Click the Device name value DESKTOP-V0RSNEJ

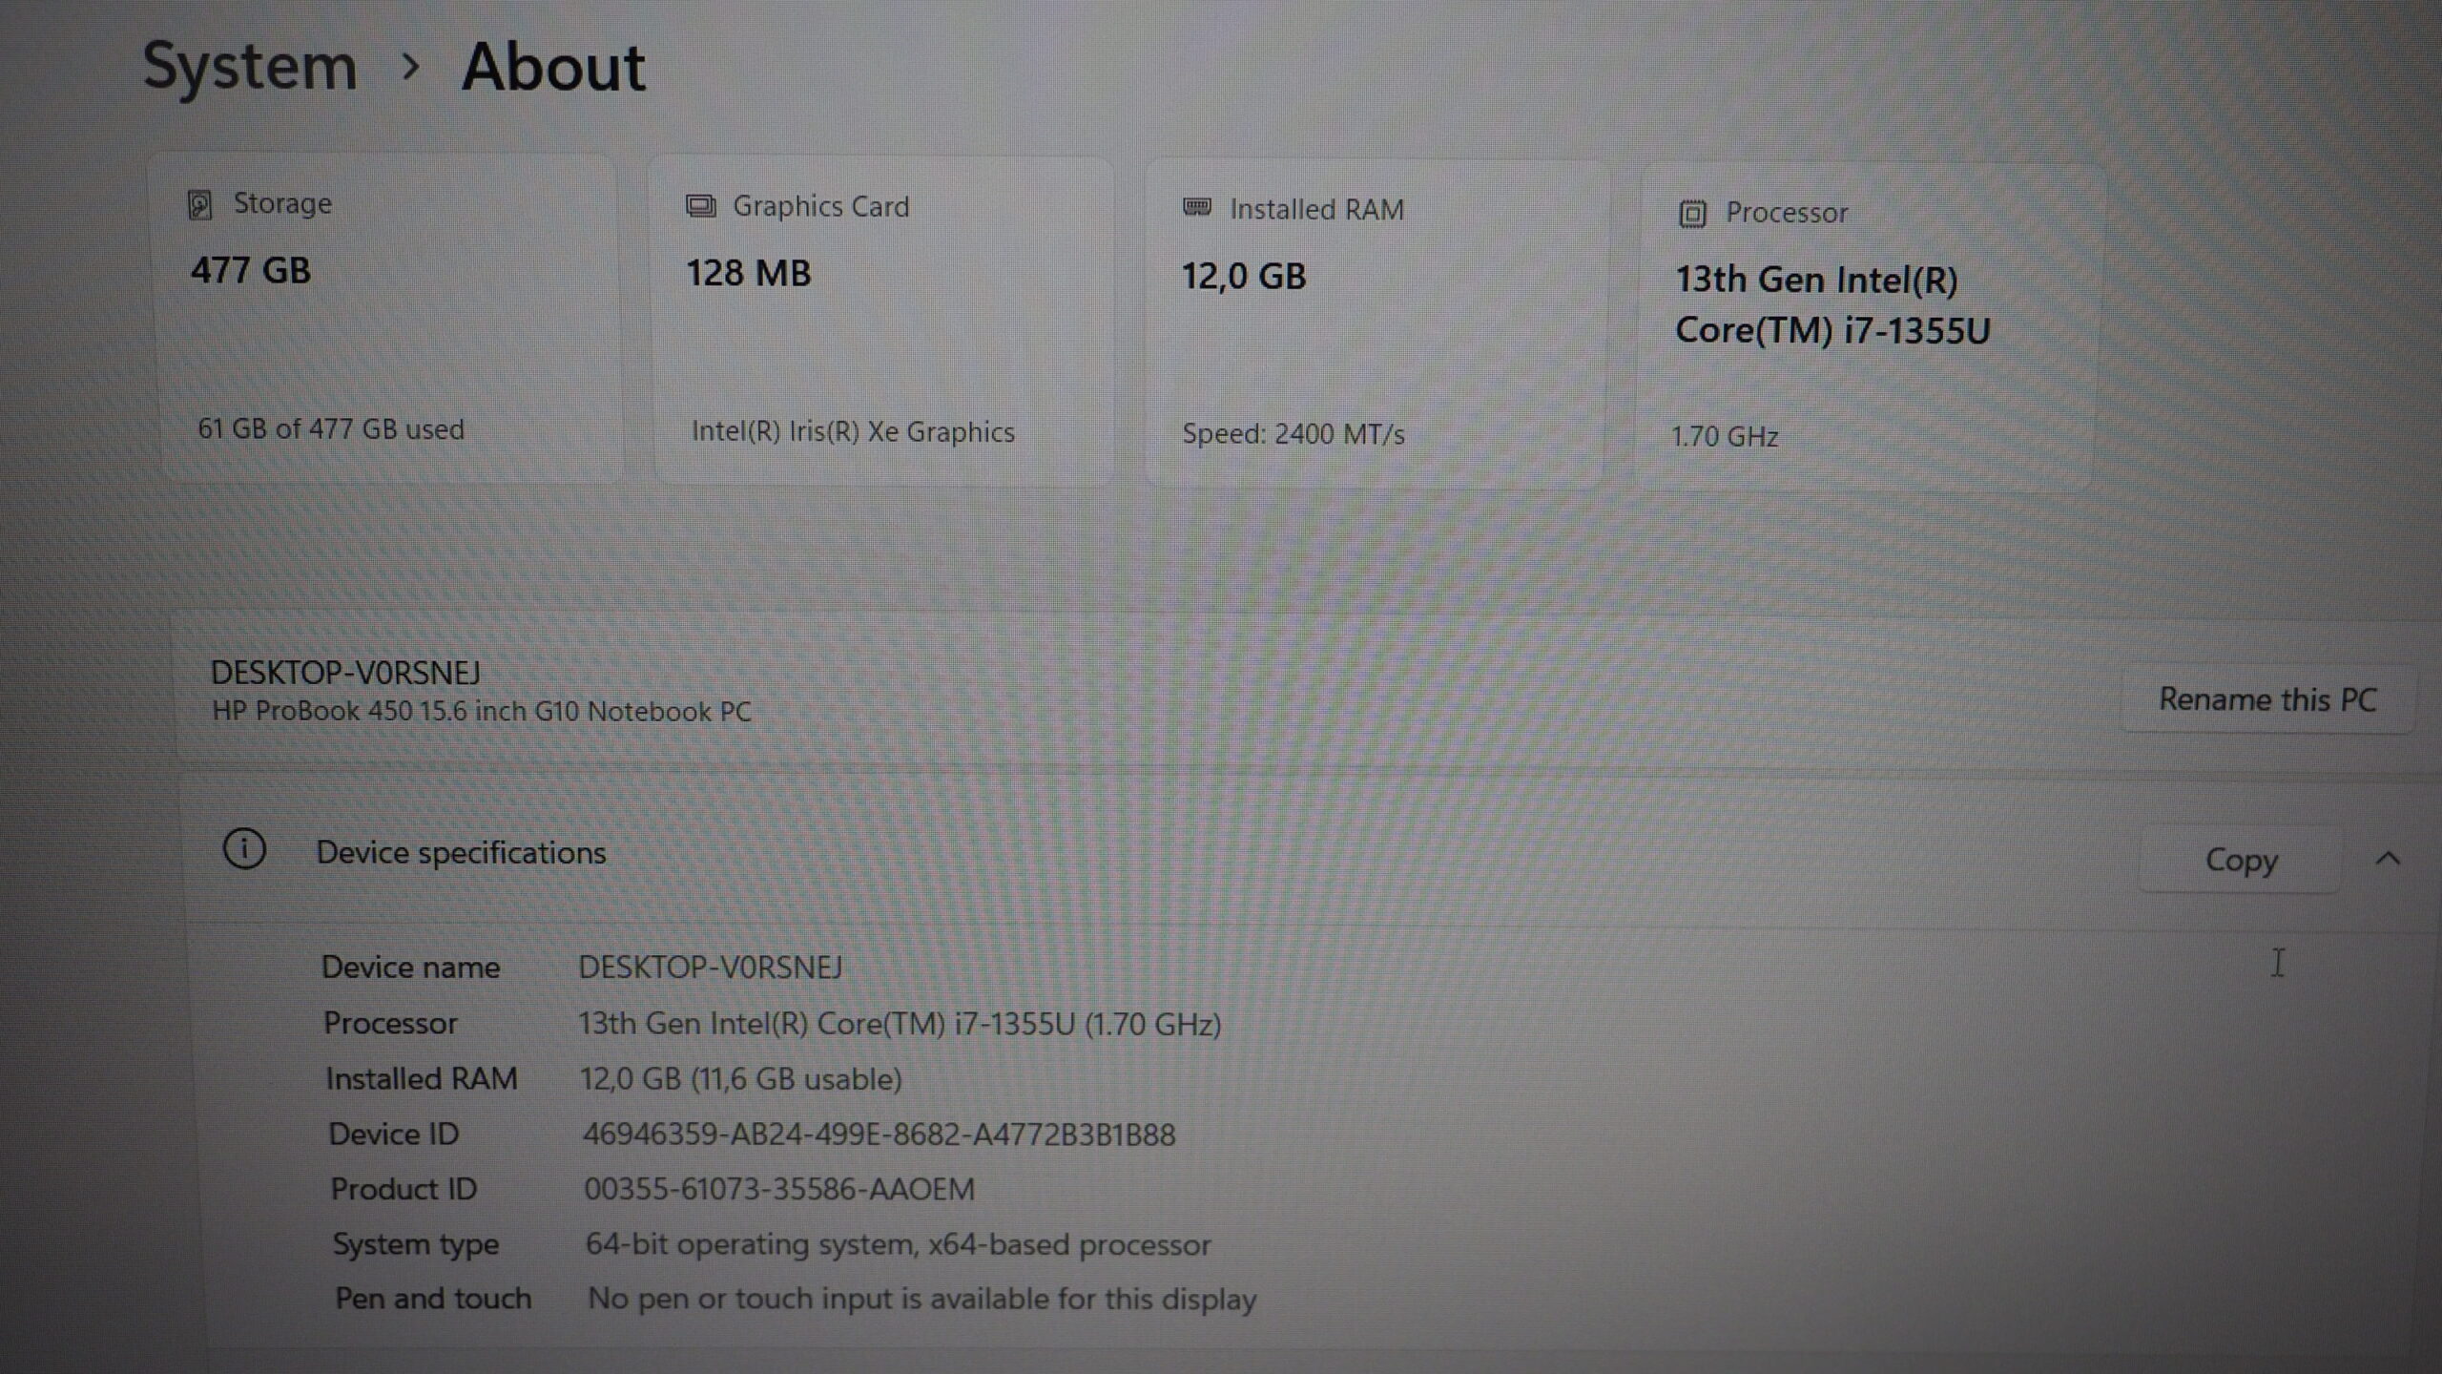(x=711, y=968)
